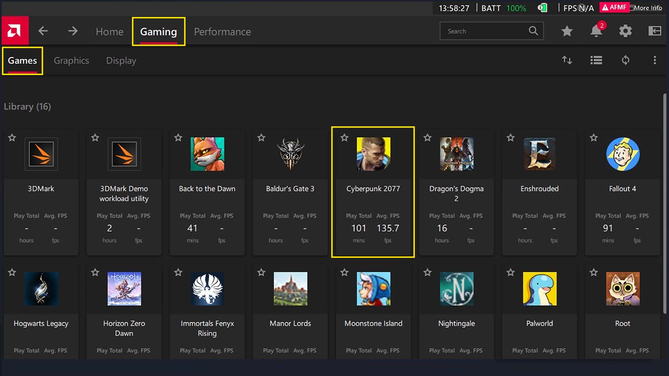Select Dragon's Dogma 2 game thumbnail
Image resolution: width=669 pixels, height=376 pixels.
tap(456, 154)
